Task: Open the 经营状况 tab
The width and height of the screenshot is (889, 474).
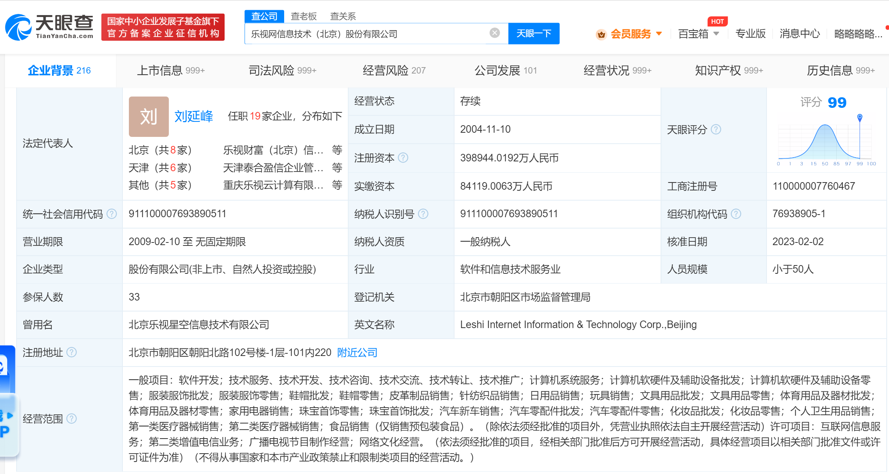Action: (617, 71)
